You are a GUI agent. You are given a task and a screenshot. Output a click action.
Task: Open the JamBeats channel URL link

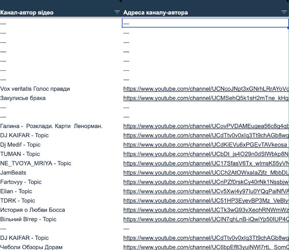(206, 173)
